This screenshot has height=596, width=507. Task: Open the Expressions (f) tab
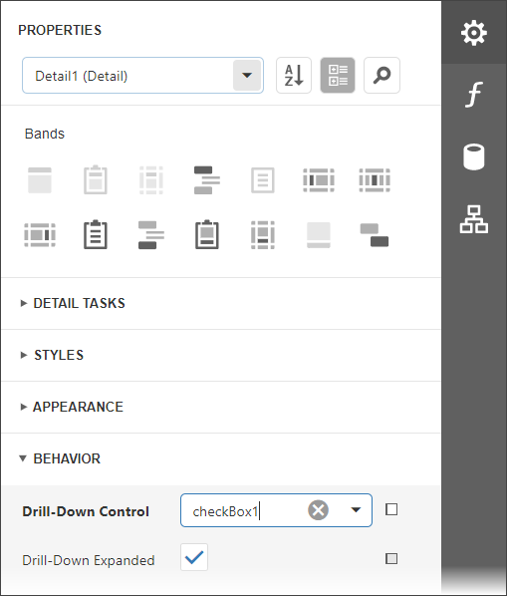pyautogui.click(x=474, y=95)
